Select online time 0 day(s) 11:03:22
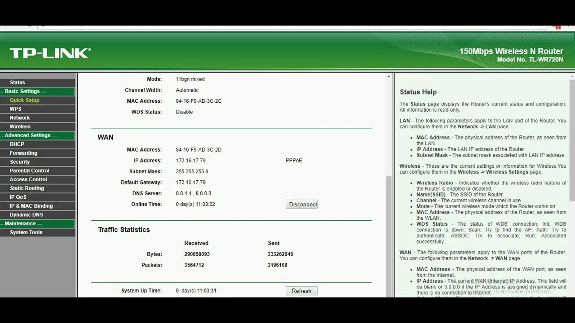The width and height of the screenshot is (575, 323). coord(195,204)
